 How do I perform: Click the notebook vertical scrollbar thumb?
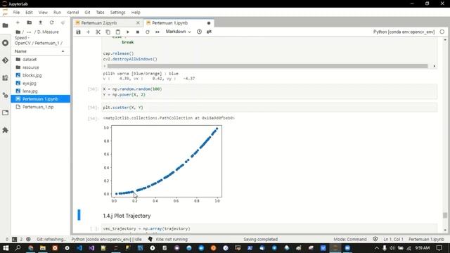pos(445,215)
